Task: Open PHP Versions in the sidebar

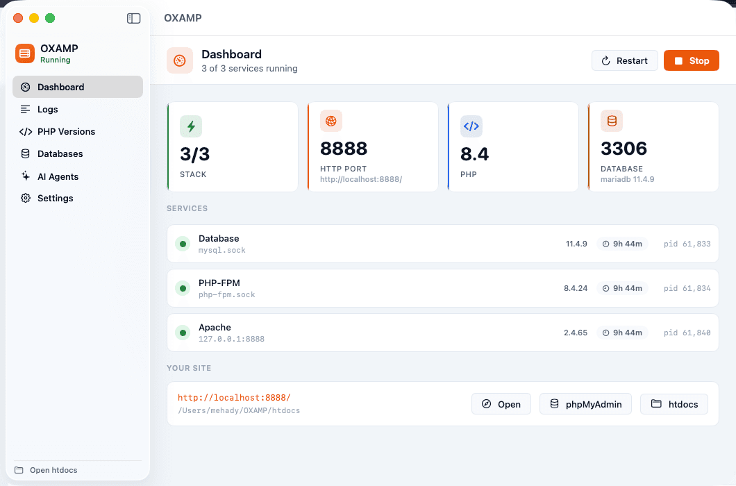Action: click(78, 131)
